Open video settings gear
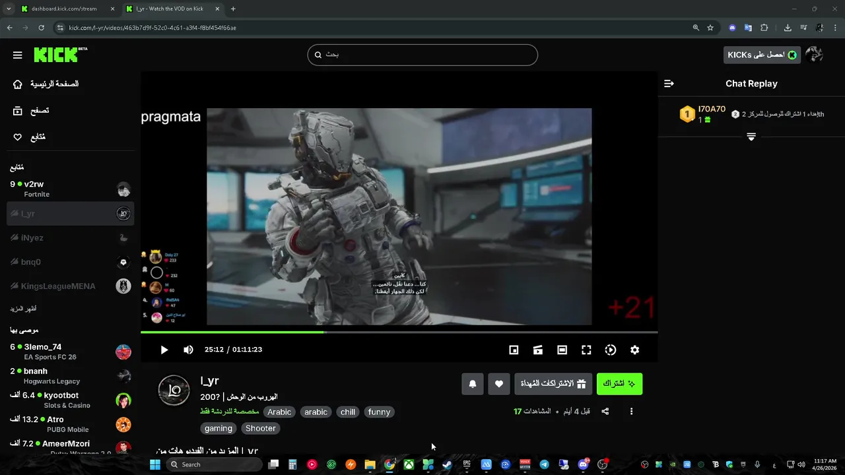The image size is (845, 475). (634, 350)
